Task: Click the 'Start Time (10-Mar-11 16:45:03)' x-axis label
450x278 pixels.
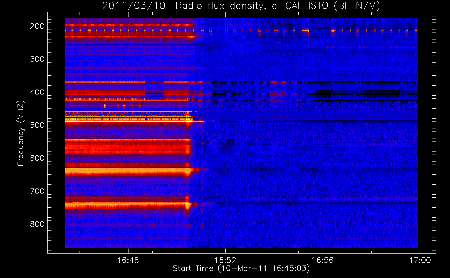Action: [x=241, y=269]
